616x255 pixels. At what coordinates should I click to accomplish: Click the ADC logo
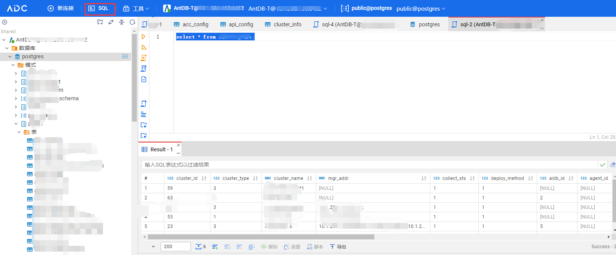coord(17,8)
